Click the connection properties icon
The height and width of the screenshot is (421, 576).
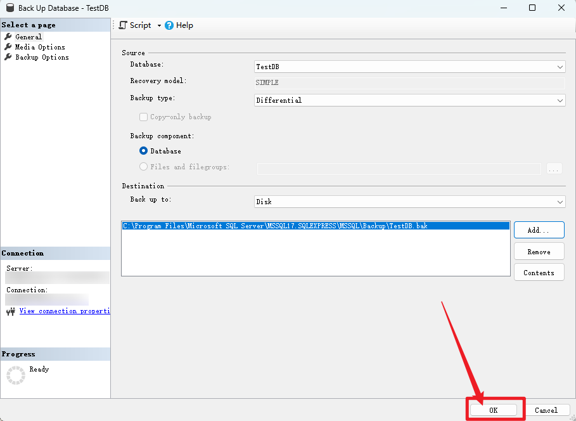point(11,312)
